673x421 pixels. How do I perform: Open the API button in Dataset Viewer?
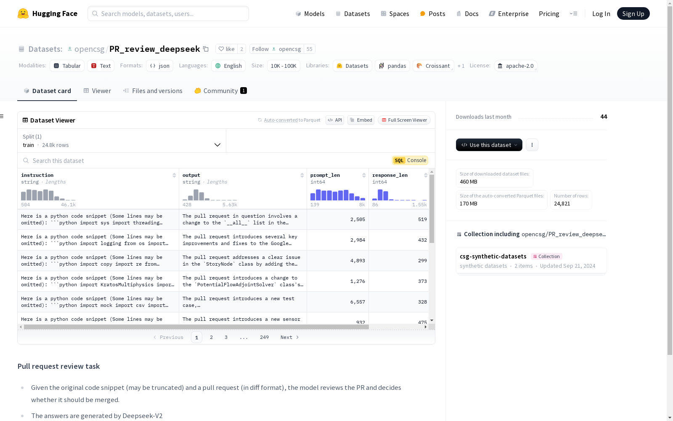tap(335, 120)
